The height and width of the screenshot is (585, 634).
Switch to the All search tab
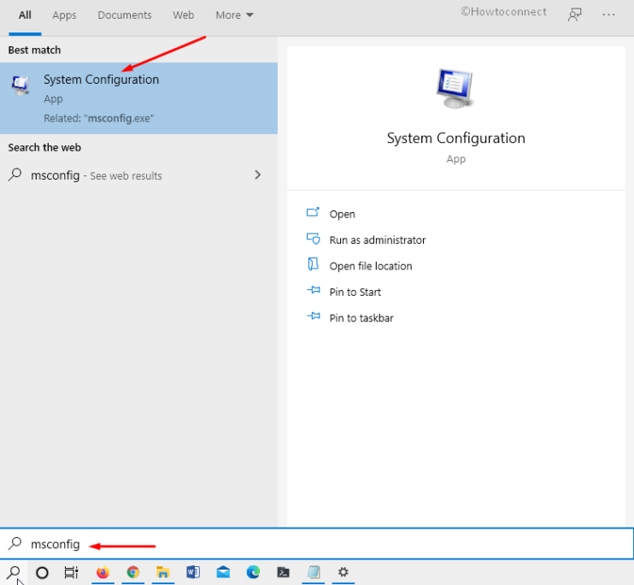pos(25,15)
